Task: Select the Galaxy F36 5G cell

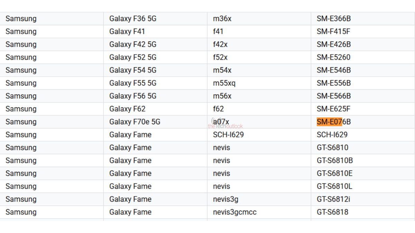Action: click(133, 19)
